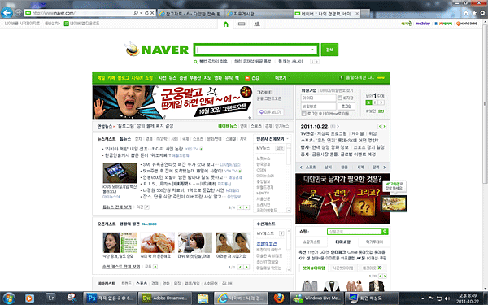Refresh the page using the address bar reload icon
The image size is (488, 305).
click(146, 13)
